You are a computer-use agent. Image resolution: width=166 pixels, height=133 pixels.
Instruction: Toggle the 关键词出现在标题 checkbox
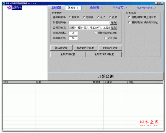[96, 33]
